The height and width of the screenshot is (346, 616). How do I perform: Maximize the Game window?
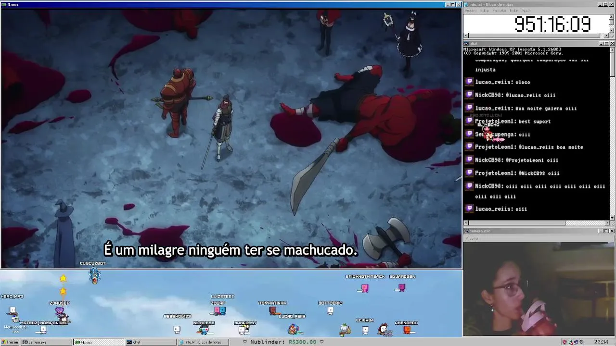click(453, 4)
